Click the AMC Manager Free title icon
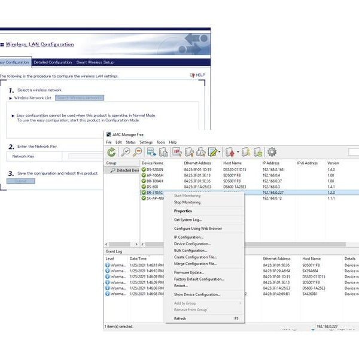 tap(109, 135)
